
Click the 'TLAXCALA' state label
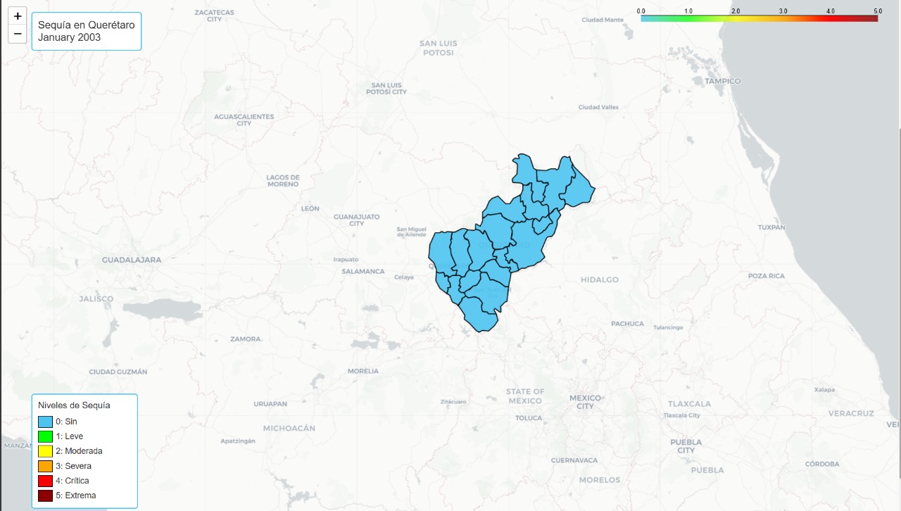coord(689,404)
